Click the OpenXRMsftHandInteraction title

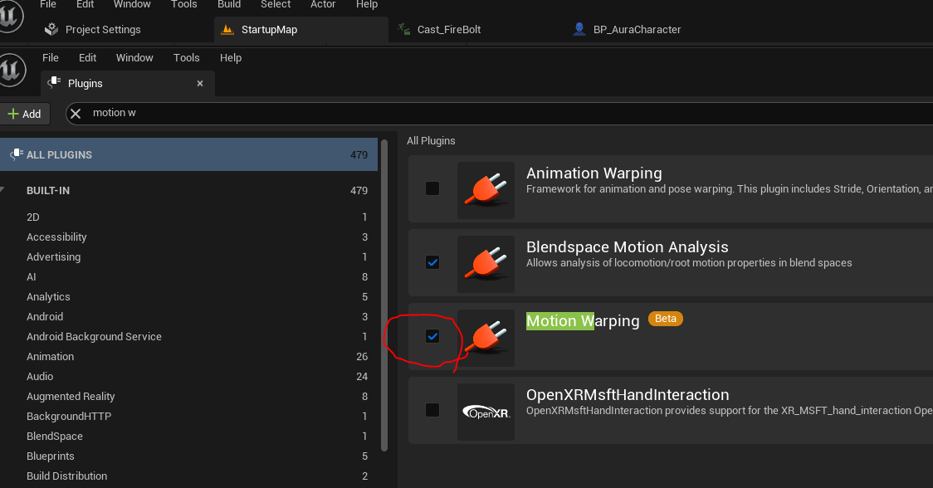(628, 394)
